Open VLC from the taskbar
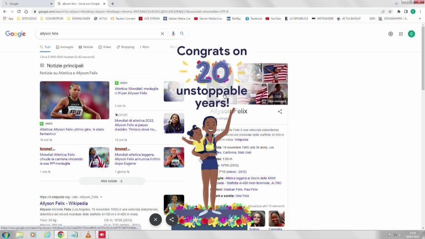Viewport: 425px width, 239px height. pyautogui.click(x=88, y=235)
